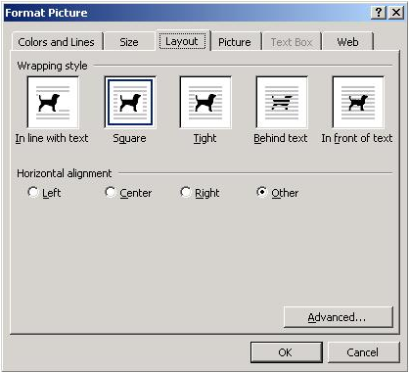Switch to the Picture tab
Screen dimensions: 409x373
[235, 42]
